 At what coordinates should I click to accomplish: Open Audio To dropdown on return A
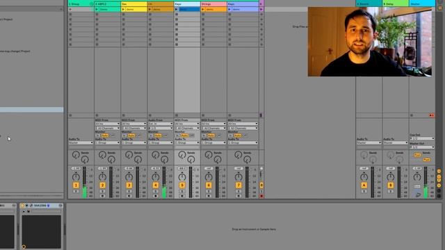[x=369, y=143]
